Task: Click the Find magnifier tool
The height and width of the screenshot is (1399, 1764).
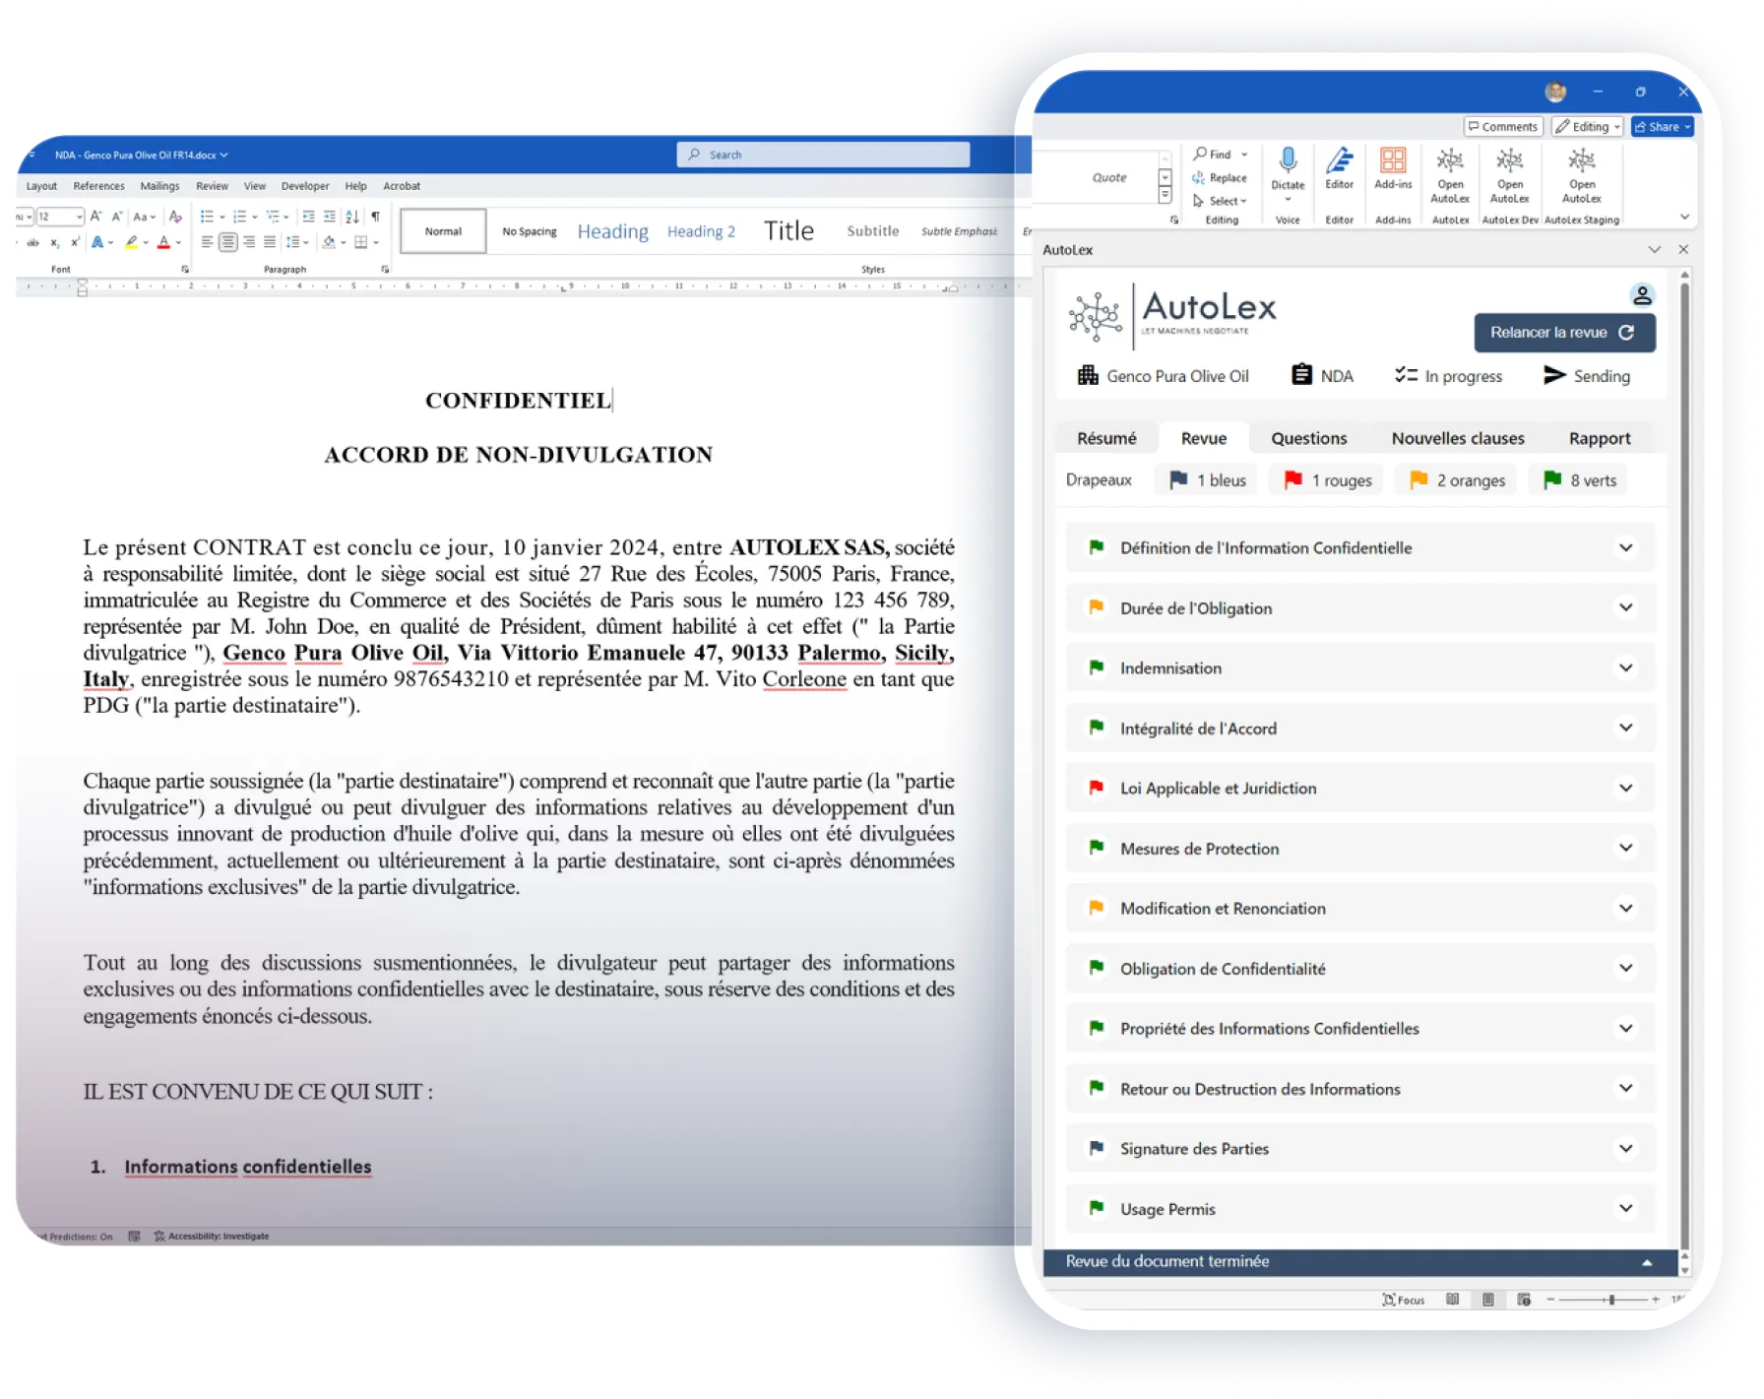Action: 1200,154
